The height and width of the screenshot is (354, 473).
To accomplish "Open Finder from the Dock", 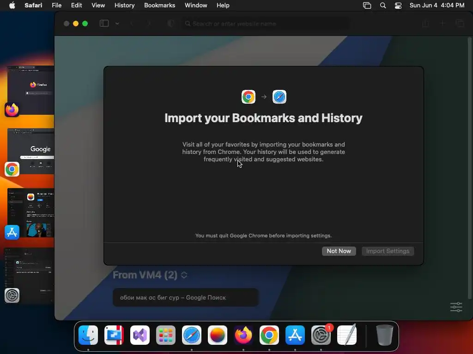I will coord(88,335).
